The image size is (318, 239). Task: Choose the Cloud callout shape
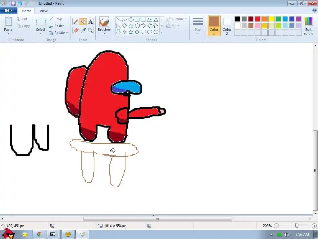tap(156, 32)
